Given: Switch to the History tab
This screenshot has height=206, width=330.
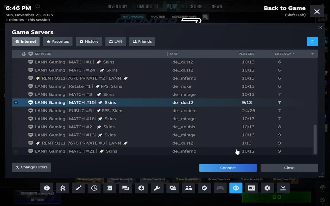Looking at the screenshot, I should click(x=89, y=41).
